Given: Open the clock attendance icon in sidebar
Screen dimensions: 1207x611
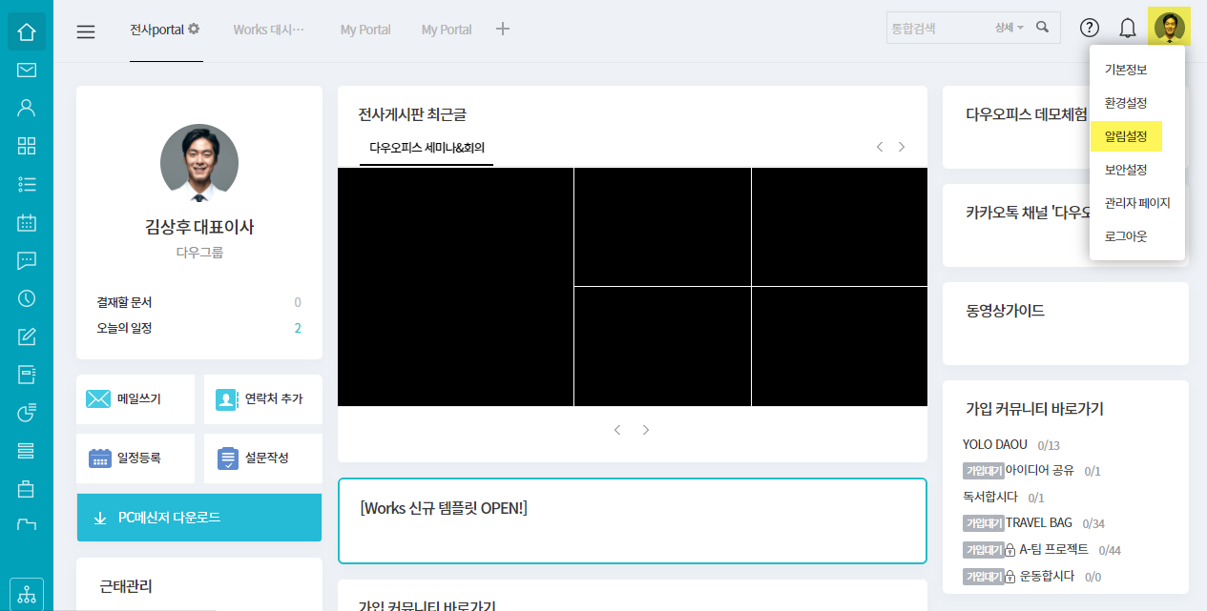Looking at the screenshot, I should click(x=27, y=298).
